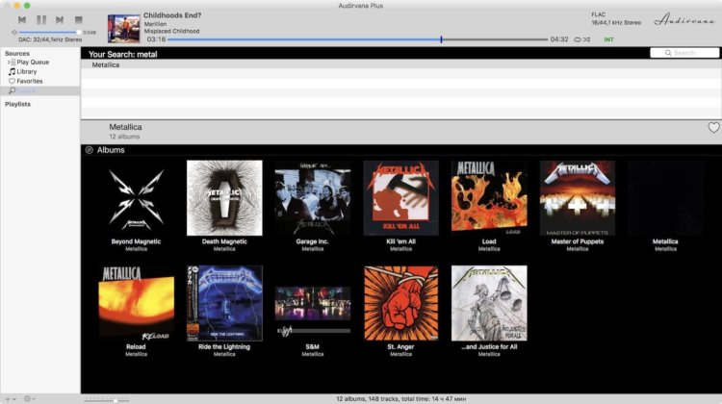Viewport: 722px width, 404px height.
Task: Click the Albums section disc icon
Action: [x=90, y=150]
